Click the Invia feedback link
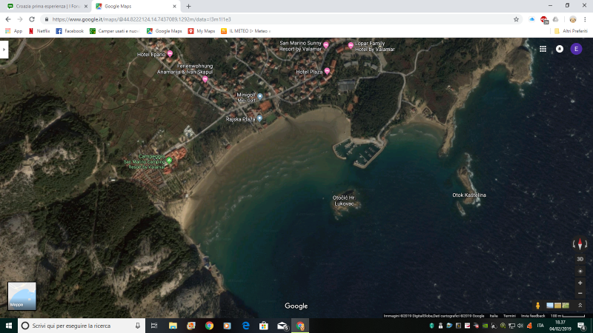This screenshot has width=593, height=333. (x=532, y=315)
